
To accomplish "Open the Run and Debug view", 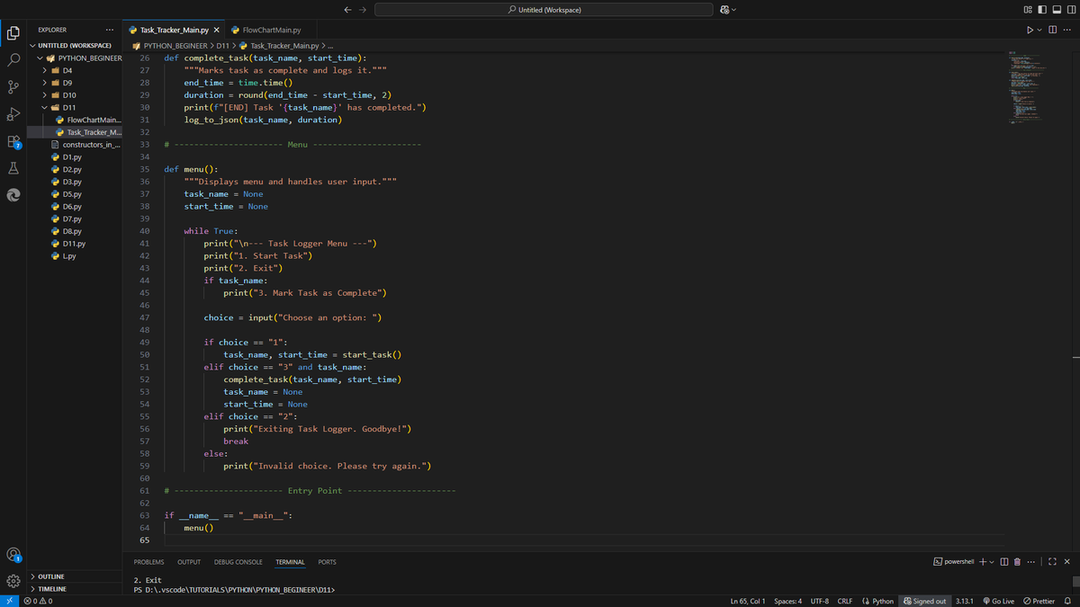I will 13,114.
